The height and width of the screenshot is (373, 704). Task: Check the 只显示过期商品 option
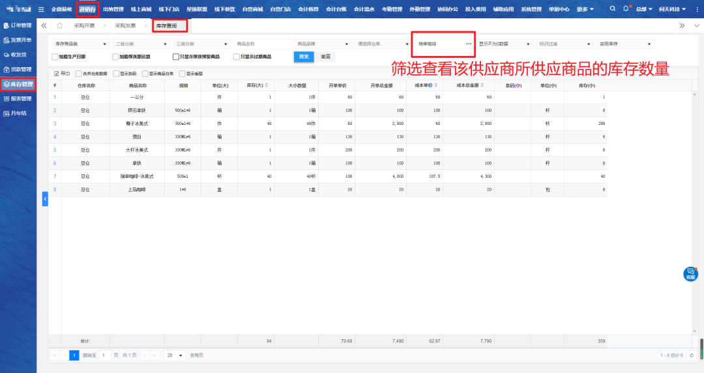(x=237, y=57)
